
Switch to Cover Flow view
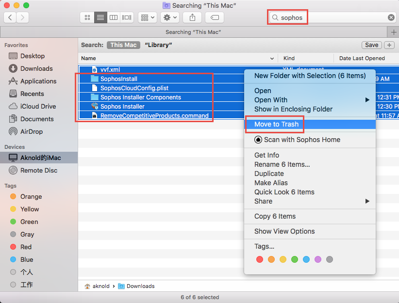pos(126,17)
